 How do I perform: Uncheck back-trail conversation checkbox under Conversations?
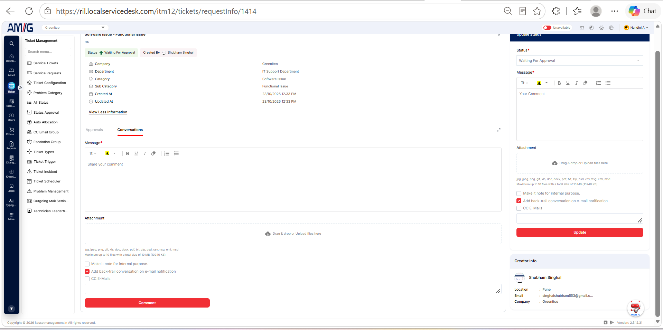(x=87, y=272)
